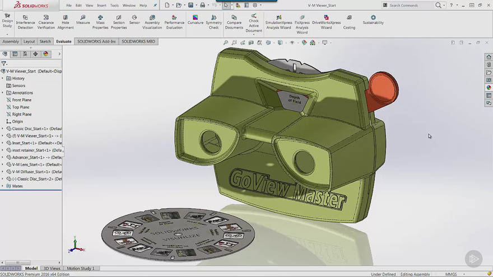Switch to the FeatureManager design tree panel icon
The height and width of the screenshot is (277, 493).
click(x=4, y=54)
